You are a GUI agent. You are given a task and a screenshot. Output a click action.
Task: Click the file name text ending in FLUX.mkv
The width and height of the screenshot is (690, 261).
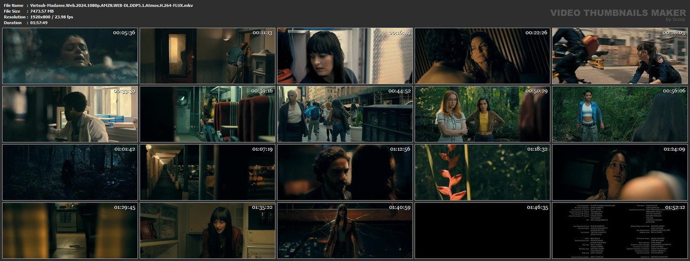pos(112,5)
